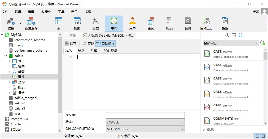Open the 帮助 menu
The width and height of the screenshot is (268, 139).
pos(89,12)
